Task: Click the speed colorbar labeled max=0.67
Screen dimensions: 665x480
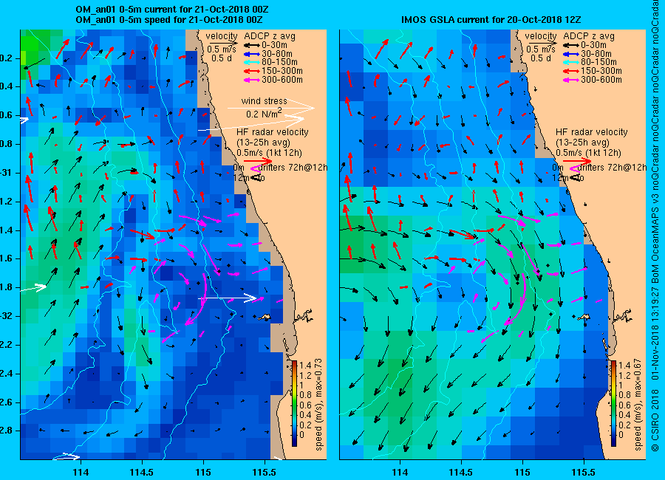Action: pos(614,403)
